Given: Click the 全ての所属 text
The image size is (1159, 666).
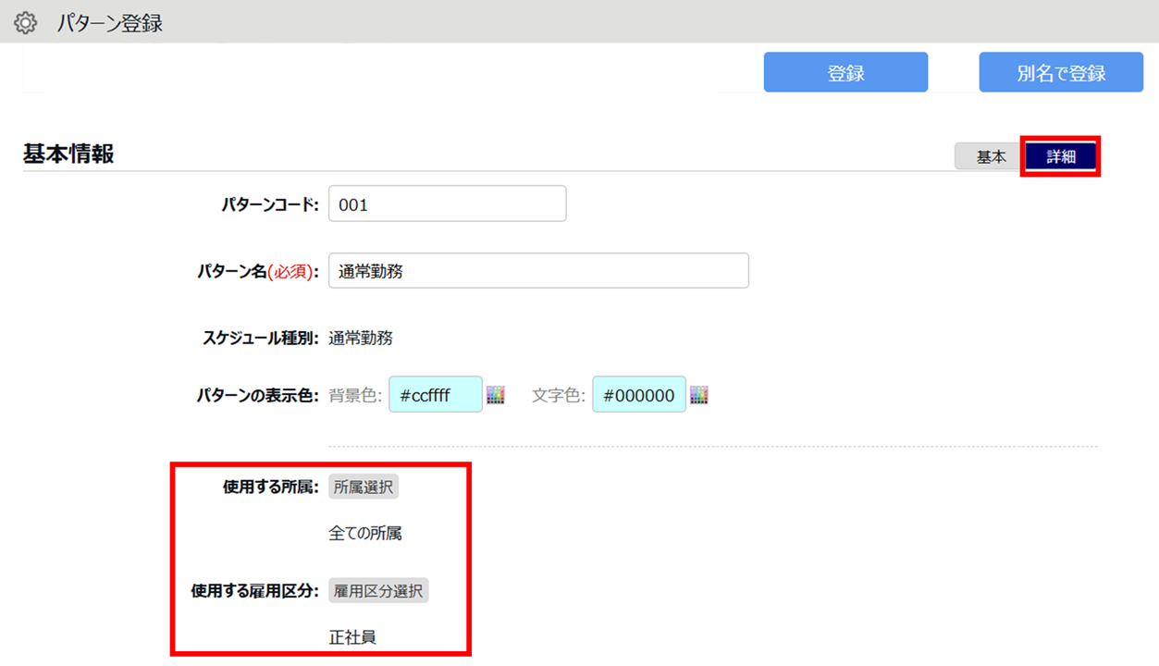Looking at the screenshot, I should pos(365,534).
